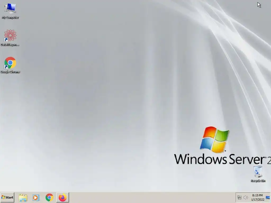Click the Show Desktop tray icon
The height and width of the screenshot is (203, 271).
(x=268, y=197)
